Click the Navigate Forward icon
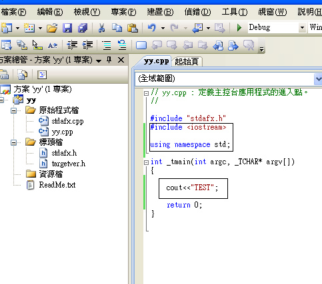This screenshot has width=322, height=284. click(x=220, y=28)
